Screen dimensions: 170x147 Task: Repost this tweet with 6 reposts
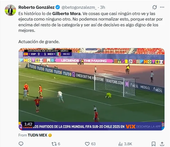[x=54, y=144]
